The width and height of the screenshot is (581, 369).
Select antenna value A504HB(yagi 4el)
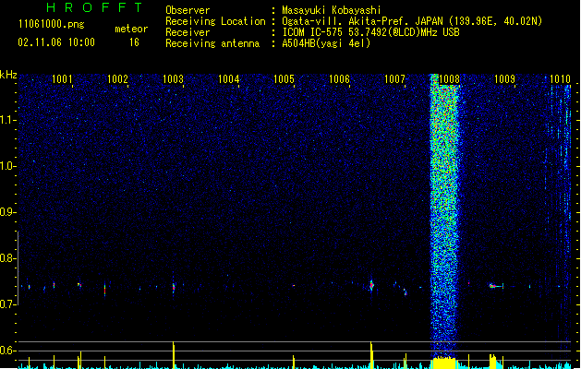[x=326, y=43]
